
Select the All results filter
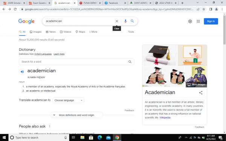click(x=22, y=32)
